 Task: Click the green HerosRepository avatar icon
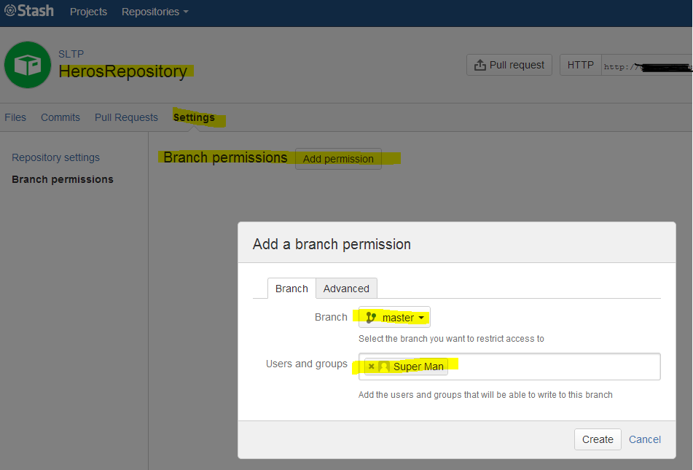pyautogui.click(x=27, y=64)
